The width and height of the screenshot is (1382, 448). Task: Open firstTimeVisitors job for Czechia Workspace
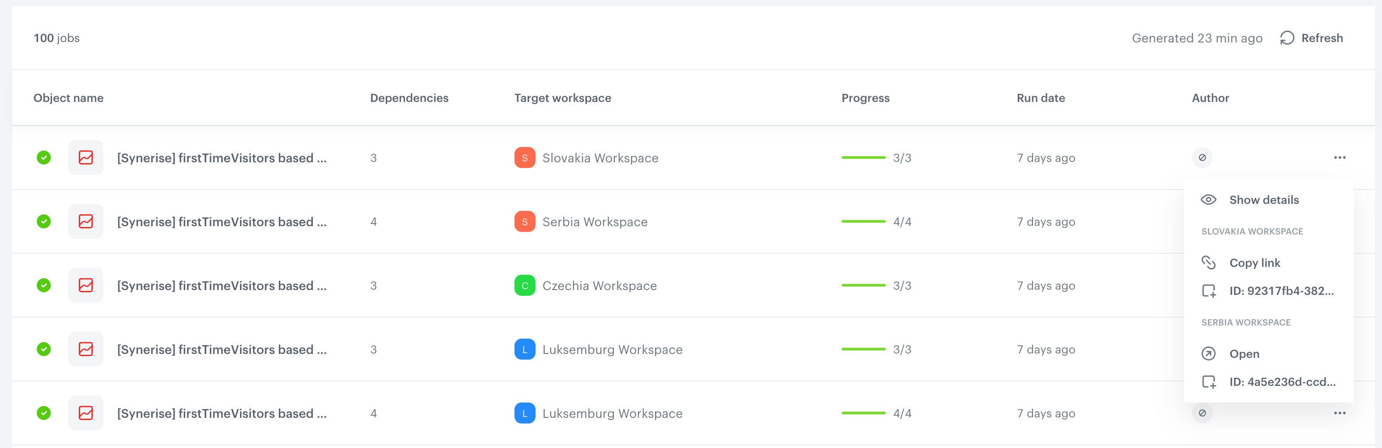pos(222,286)
